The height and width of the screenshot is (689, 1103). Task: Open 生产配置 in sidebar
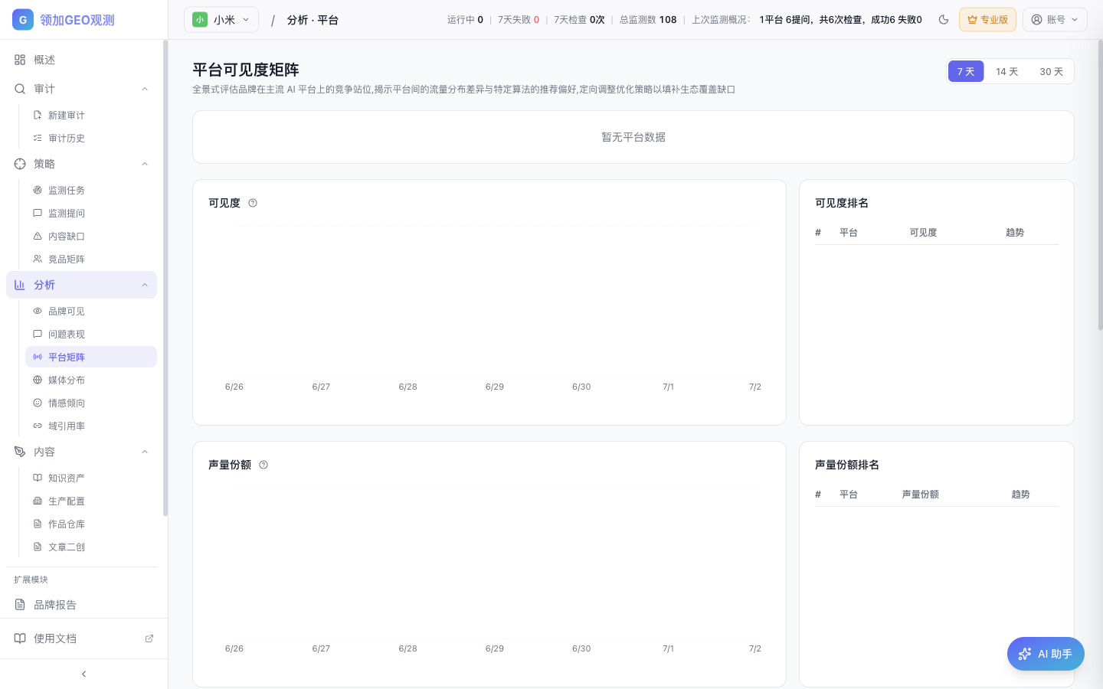click(91, 501)
